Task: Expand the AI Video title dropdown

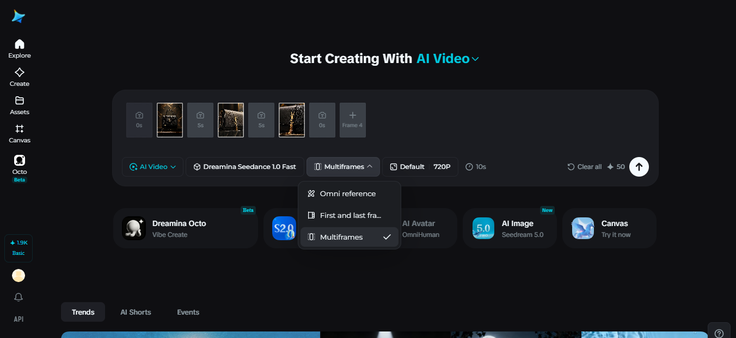Action: click(447, 59)
